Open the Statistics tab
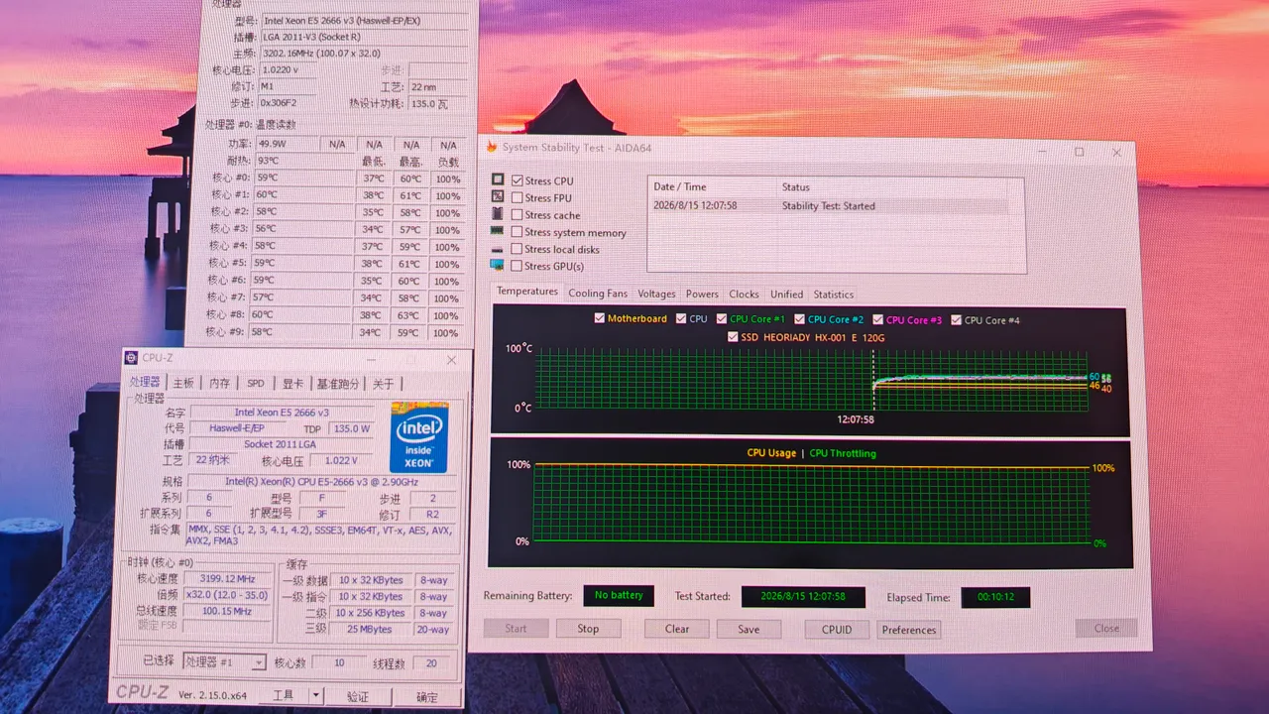Viewport: 1269px width, 714px height. coord(833,294)
